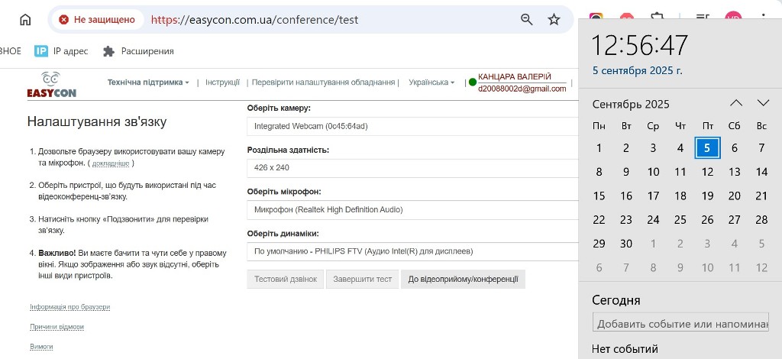The image size is (782, 359).
Task: Open the camera selection combo box
Action: tap(412, 126)
